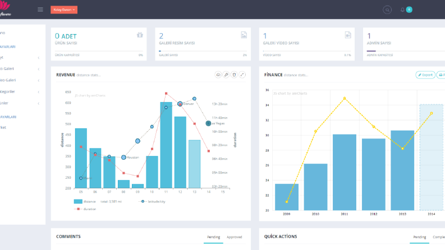Expand the sidebar row ending in 'yt'
Viewport: 445px width, 250px height.
39,58
